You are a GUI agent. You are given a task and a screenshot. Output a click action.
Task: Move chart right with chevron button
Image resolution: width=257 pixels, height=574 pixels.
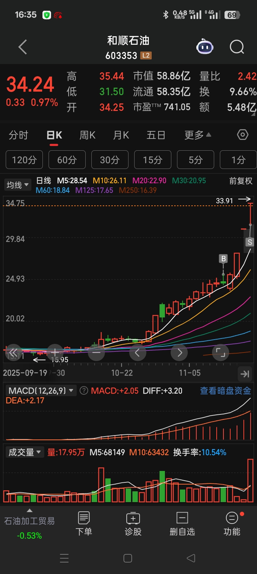pos(179,353)
